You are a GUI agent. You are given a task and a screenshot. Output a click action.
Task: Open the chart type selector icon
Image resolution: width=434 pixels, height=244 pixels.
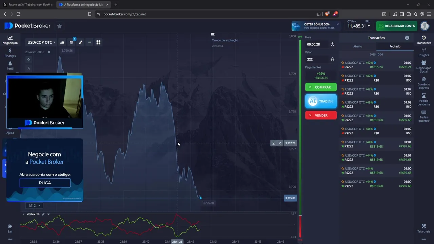click(62, 42)
